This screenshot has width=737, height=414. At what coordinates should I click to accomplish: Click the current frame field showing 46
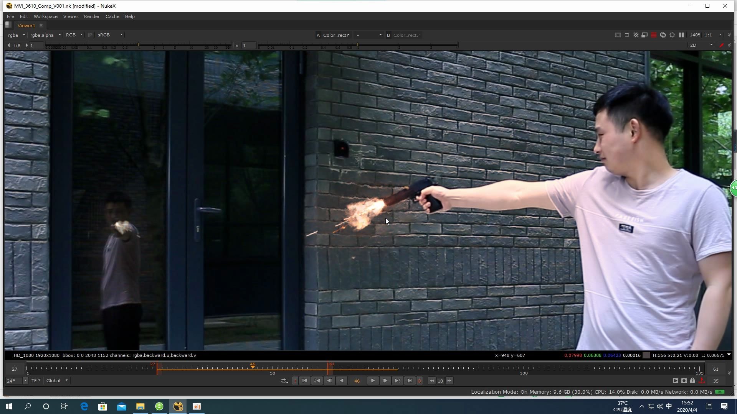[357, 381]
